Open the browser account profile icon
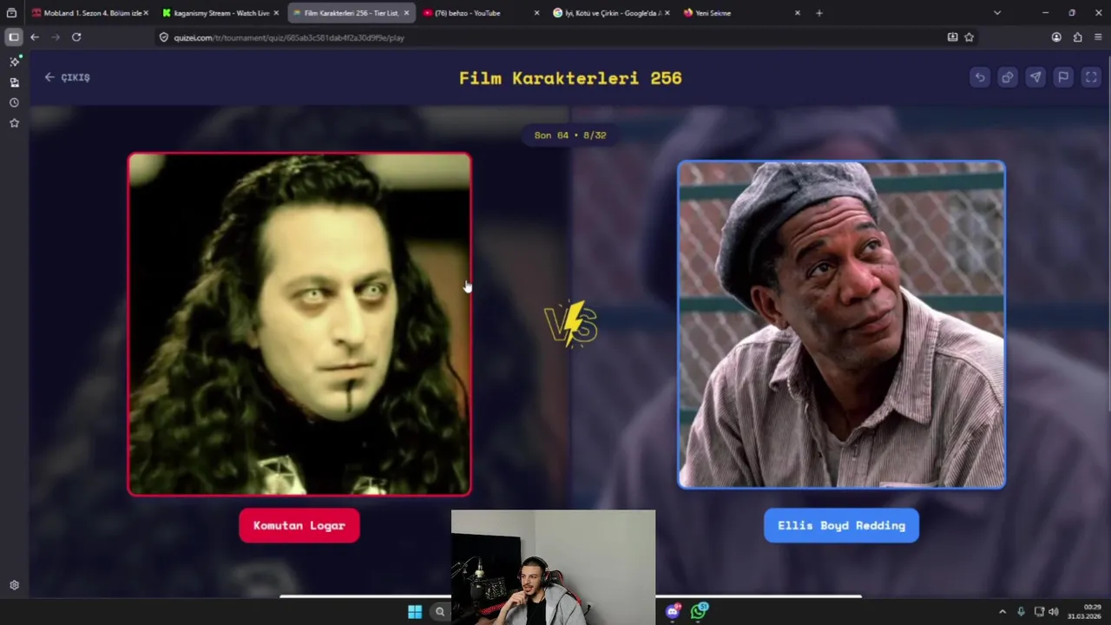Image resolution: width=1111 pixels, height=625 pixels. click(1056, 37)
